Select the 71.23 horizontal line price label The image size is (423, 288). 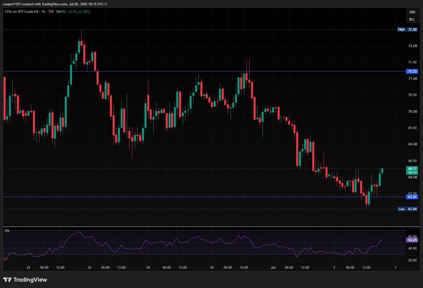(412, 71)
